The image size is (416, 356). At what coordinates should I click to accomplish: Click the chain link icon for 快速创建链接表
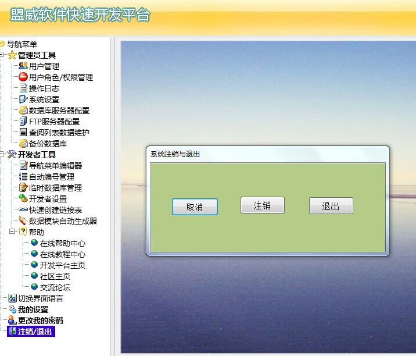23,209
